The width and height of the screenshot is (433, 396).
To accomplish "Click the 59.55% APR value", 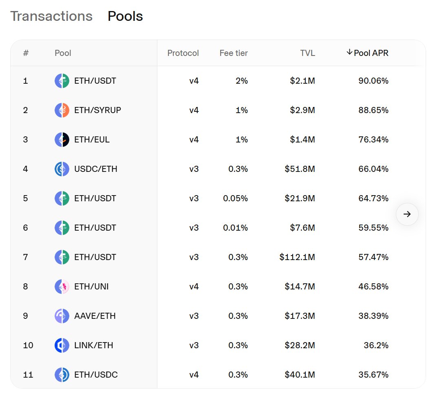I will click(x=373, y=227).
